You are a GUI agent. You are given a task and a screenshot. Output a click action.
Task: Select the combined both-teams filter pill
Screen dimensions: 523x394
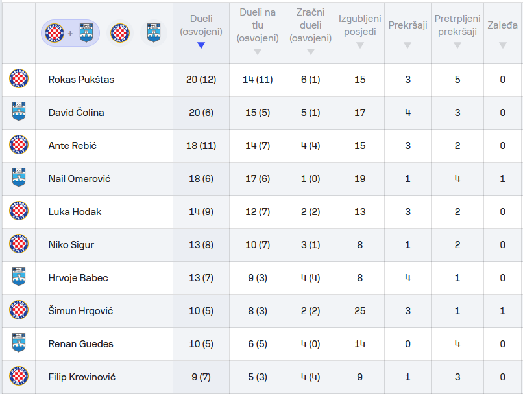(70, 32)
